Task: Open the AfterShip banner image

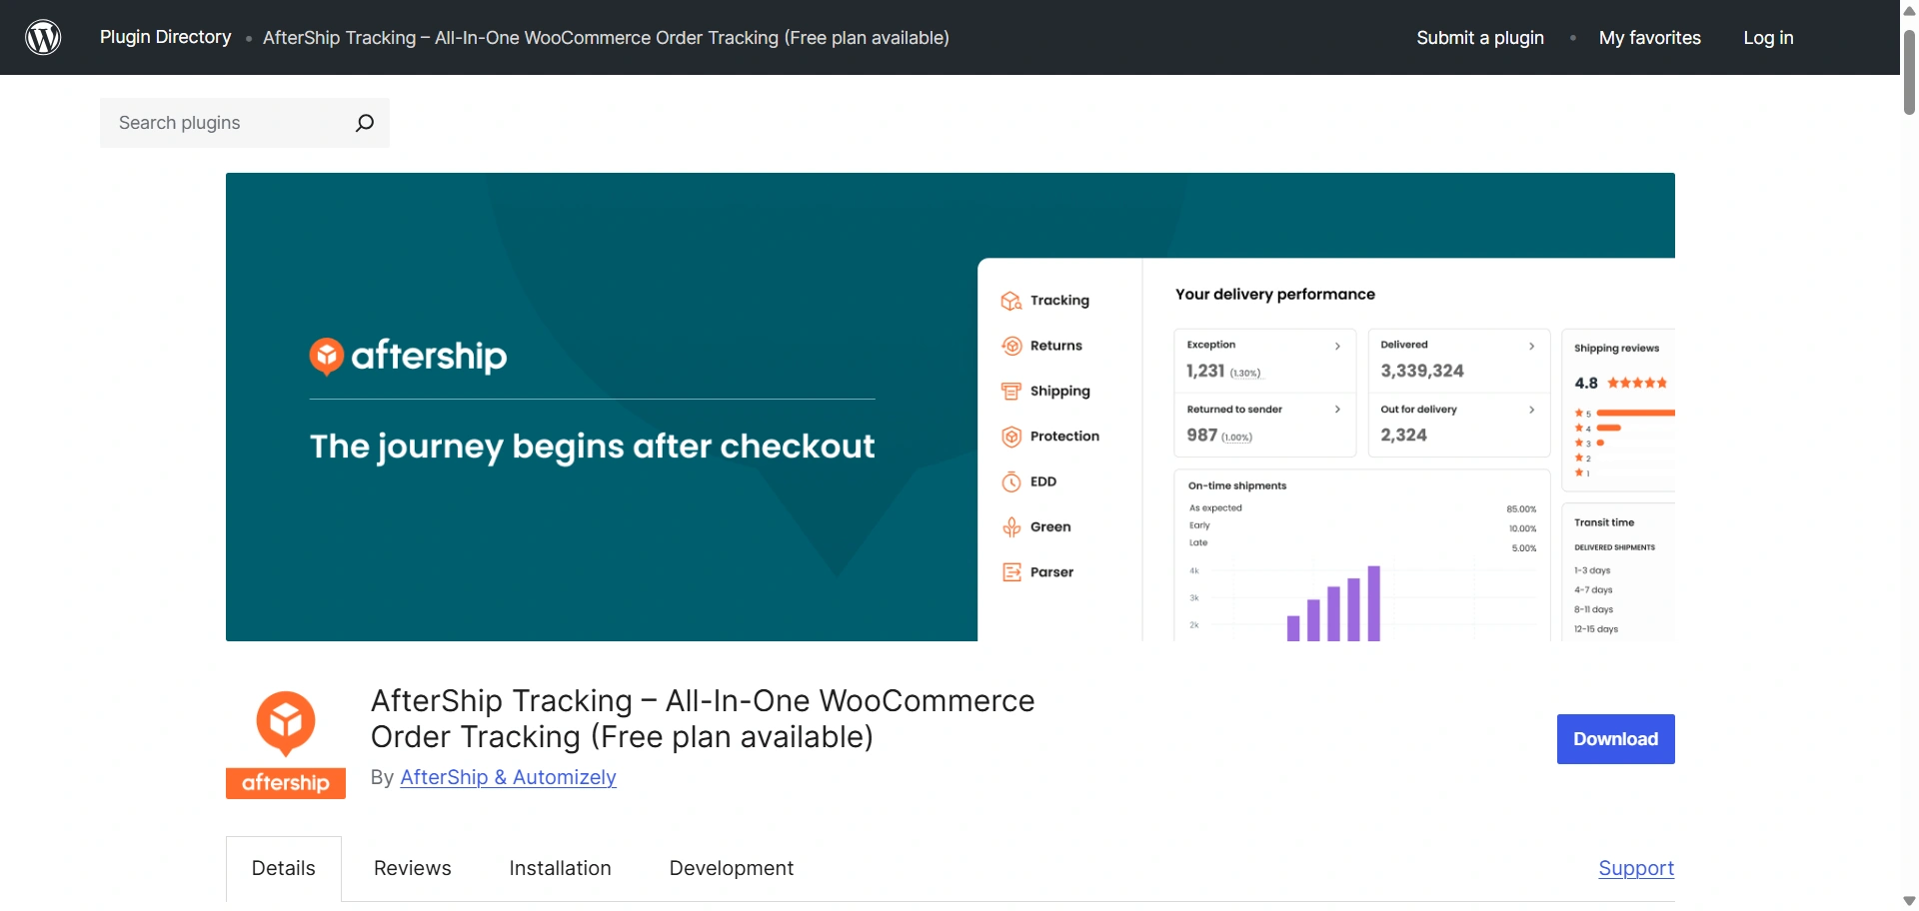Action: click(951, 407)
